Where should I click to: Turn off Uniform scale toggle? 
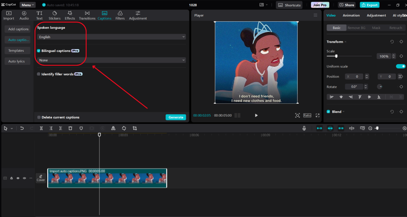(401, 66)
